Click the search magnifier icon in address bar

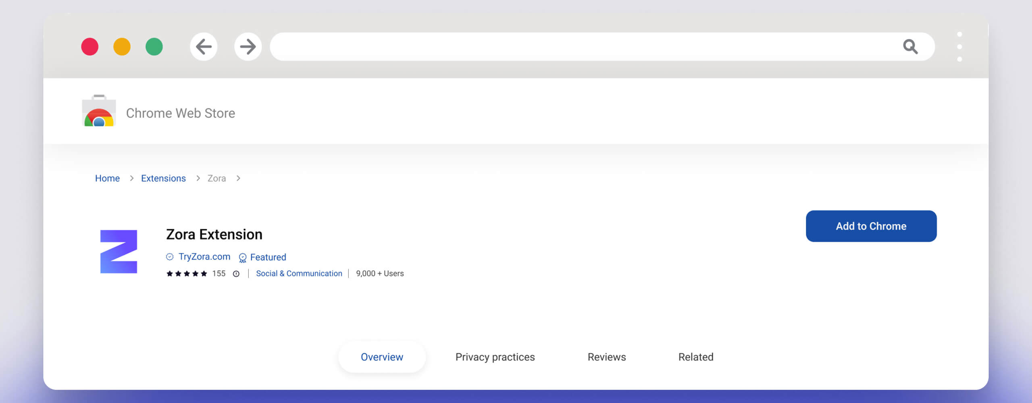pyautogui.click(x=910, y=47)
